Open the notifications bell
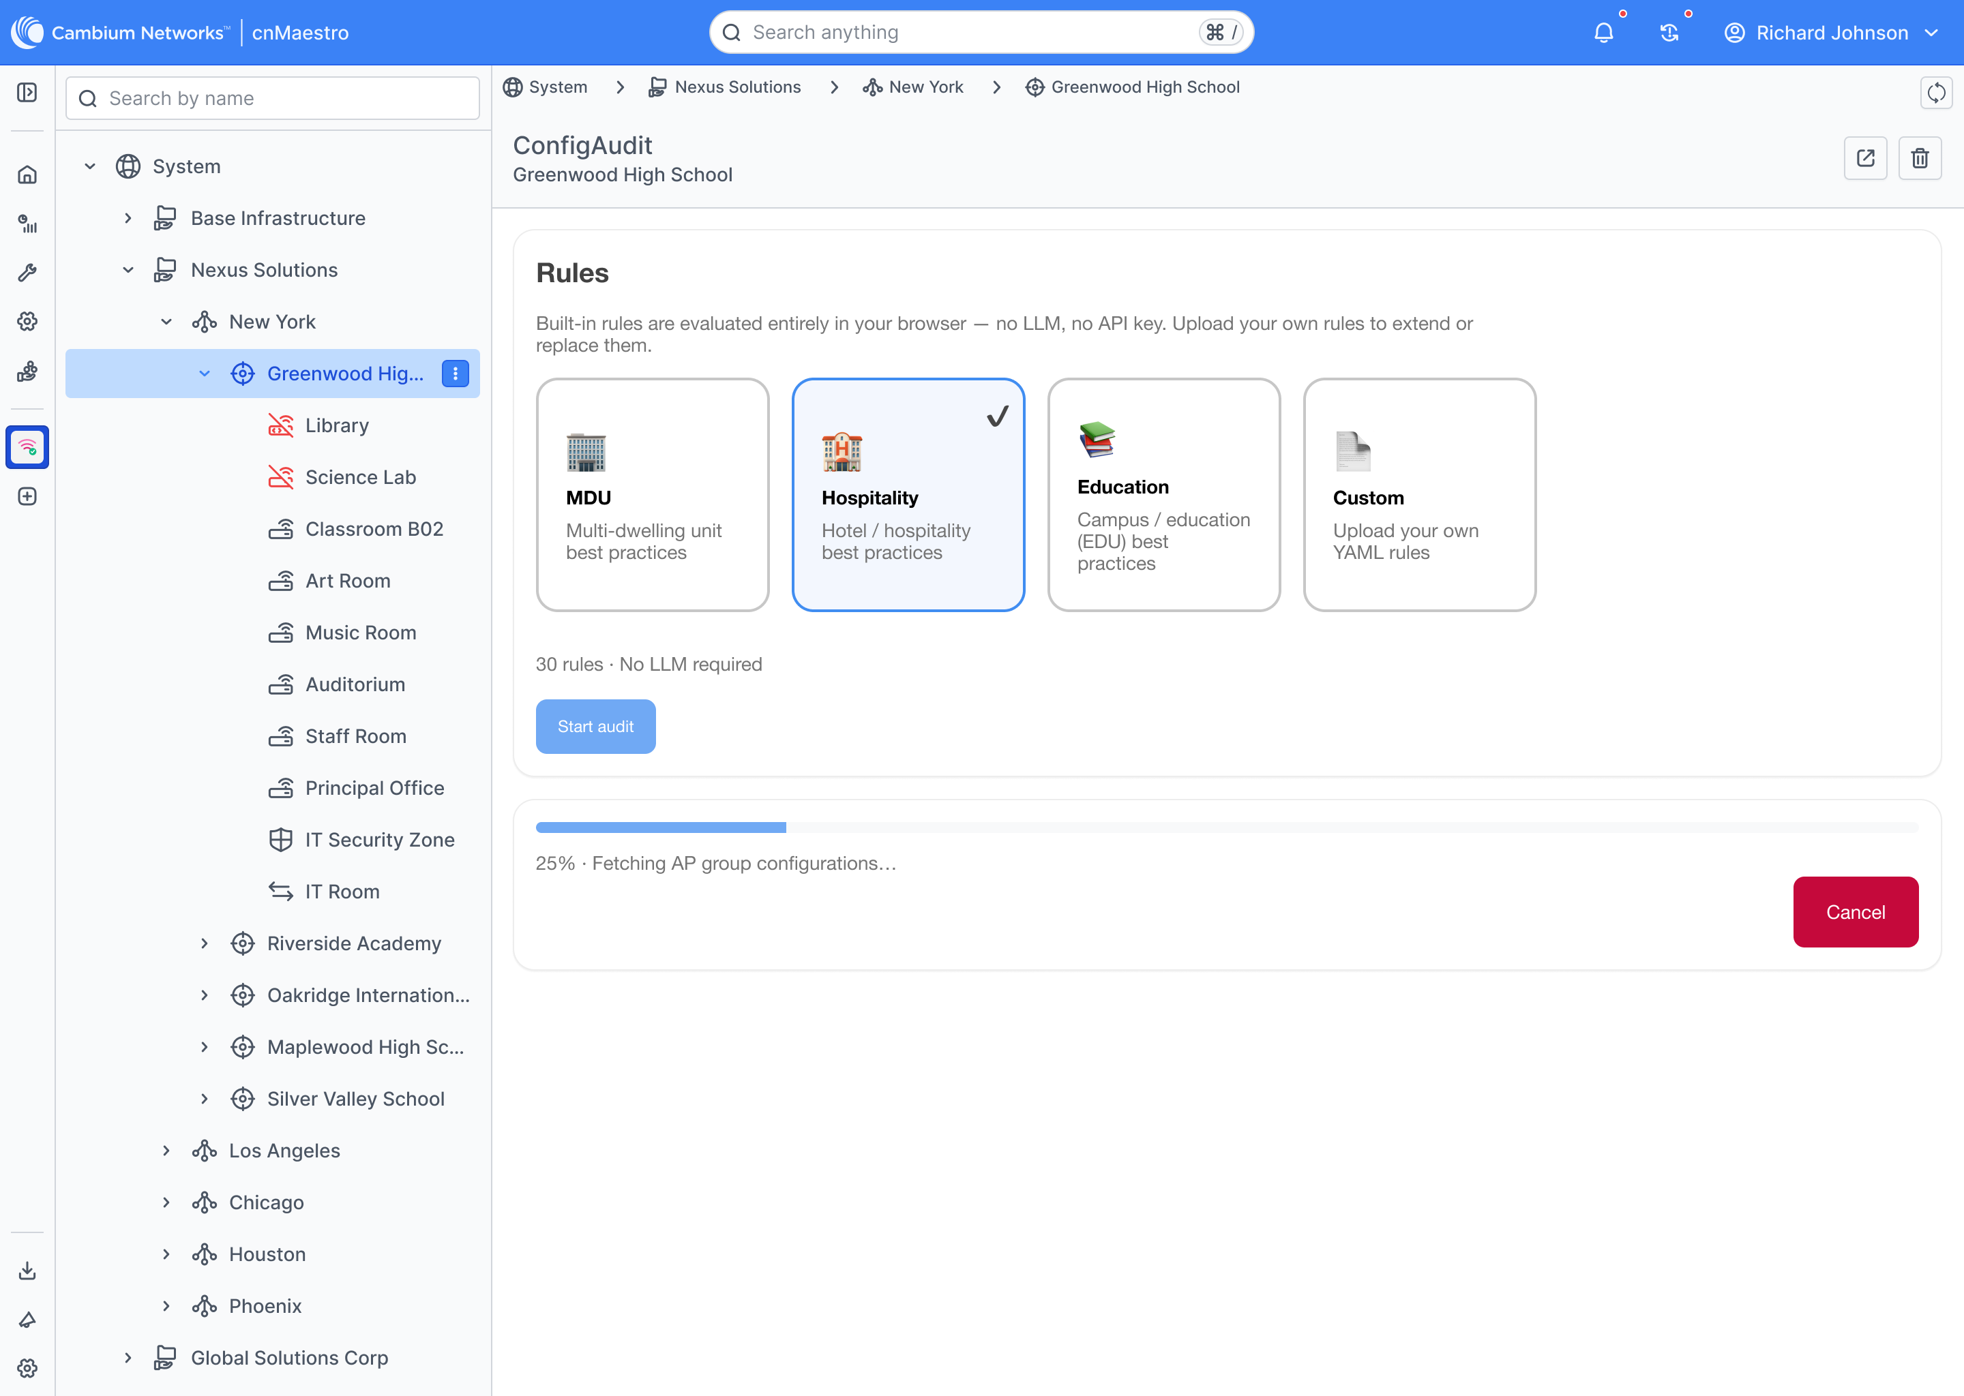The image size is (1964, 1396). point(1604,33)
